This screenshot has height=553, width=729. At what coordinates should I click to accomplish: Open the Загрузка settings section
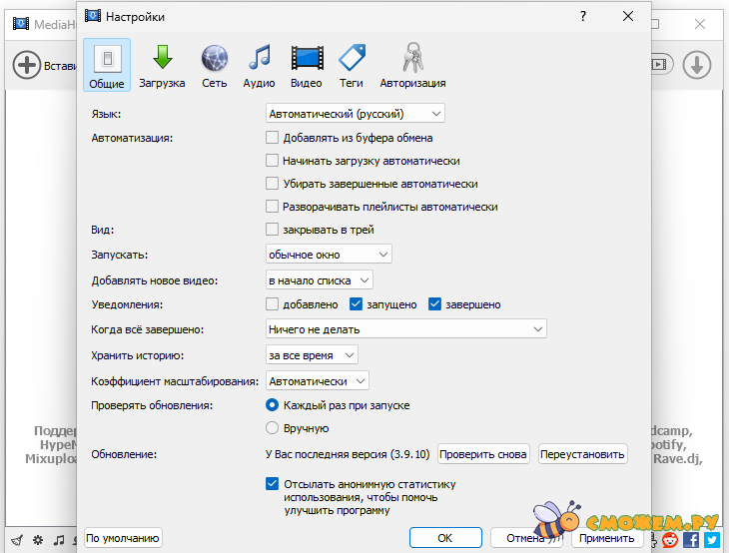click(x=162, y=66)
